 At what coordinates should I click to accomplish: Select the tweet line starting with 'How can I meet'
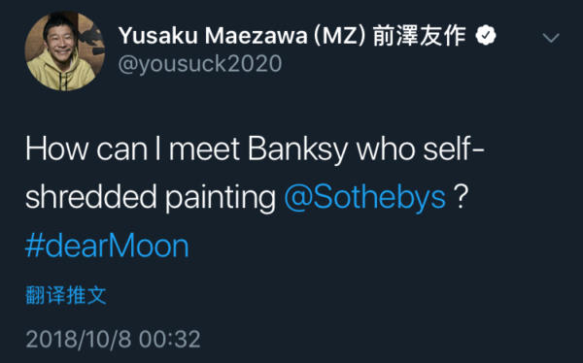coord(255,149)
